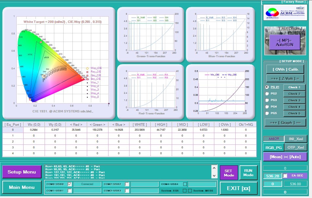Click the Check-5 button
The height and width of the screenshot is (198, 312).
294,113
